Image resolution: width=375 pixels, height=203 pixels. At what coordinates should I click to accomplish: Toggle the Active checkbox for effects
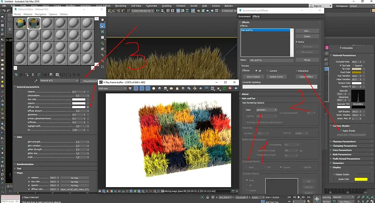point(297,42)
